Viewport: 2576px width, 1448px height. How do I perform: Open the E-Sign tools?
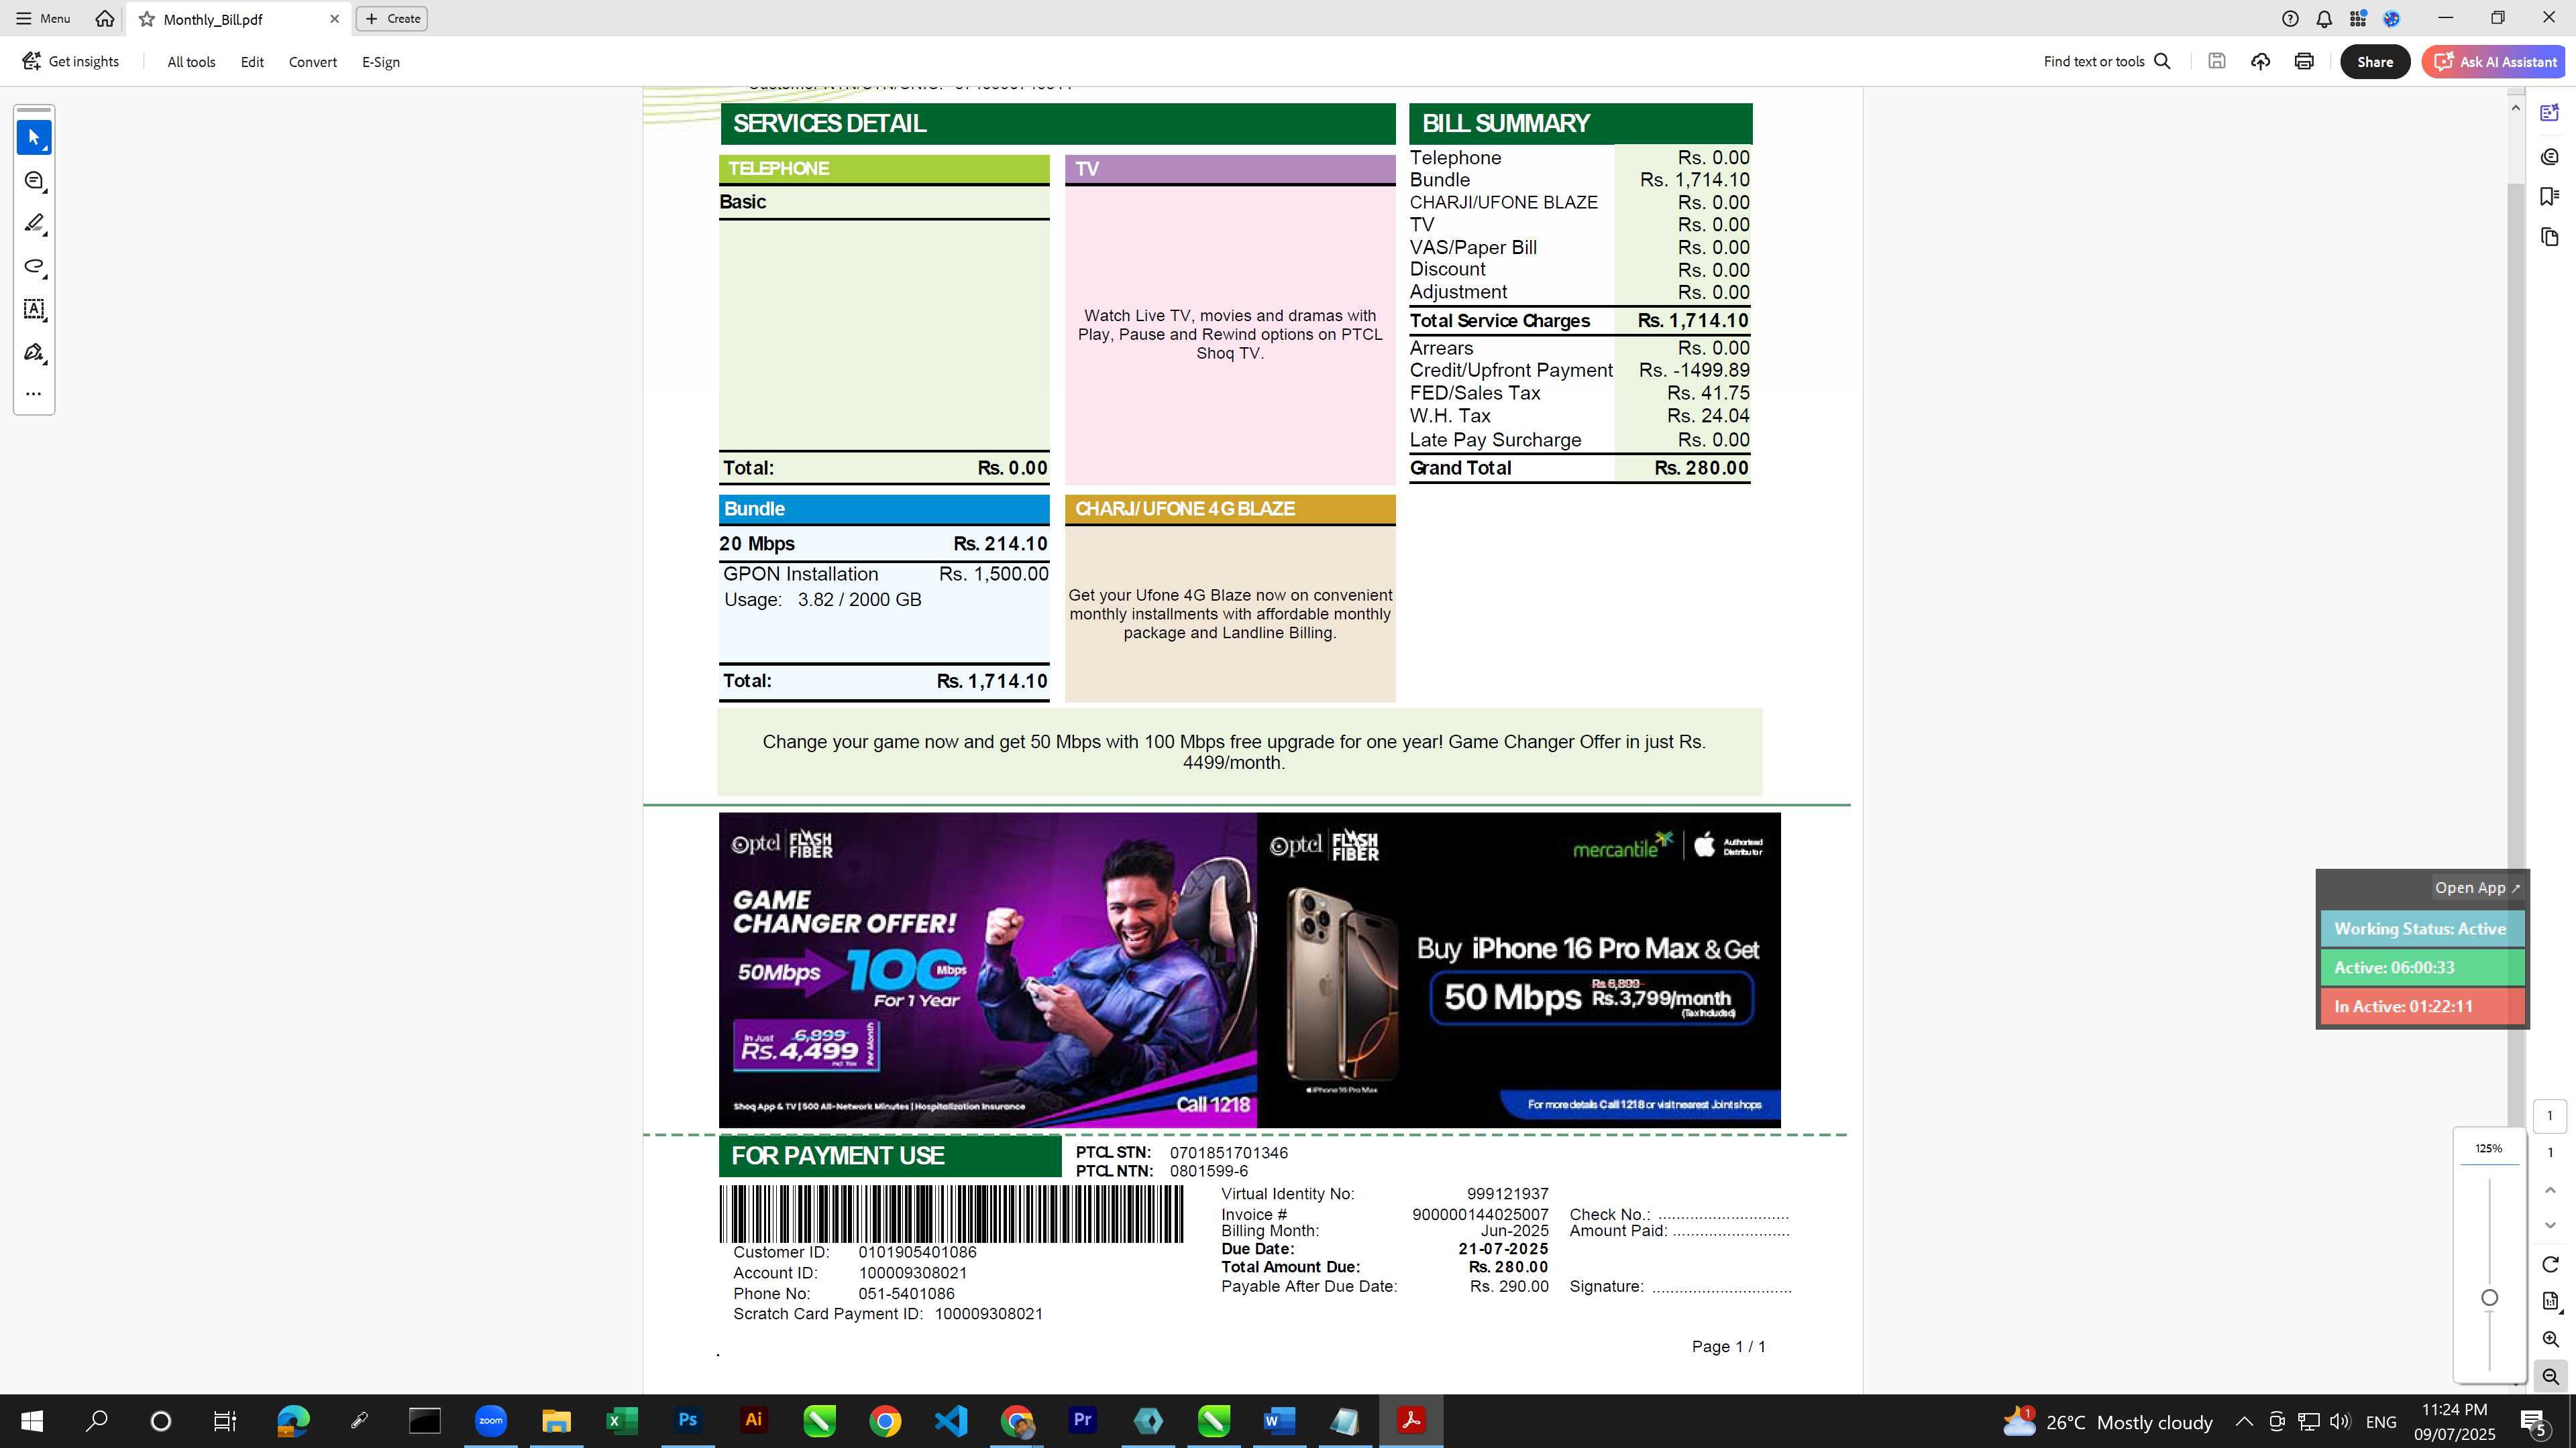(x=381, y=62)
